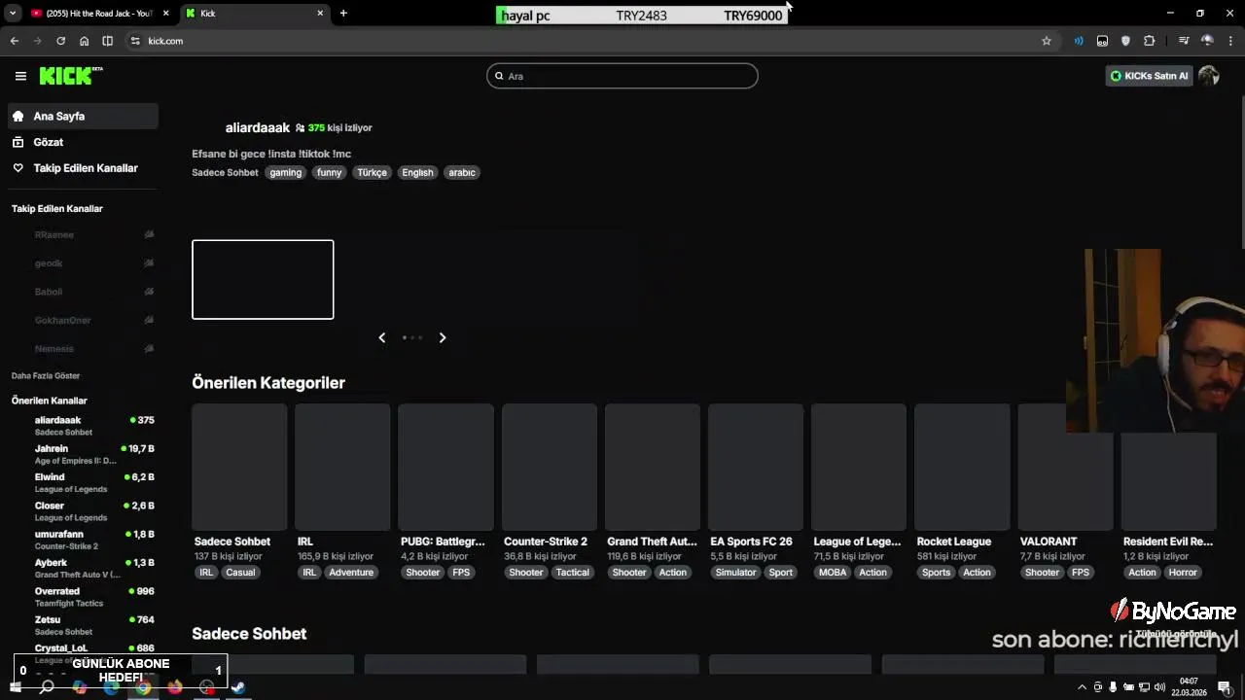Open Steam from the taskbar
Screen dimensions: 1245x700
click(x=237, y=687)
